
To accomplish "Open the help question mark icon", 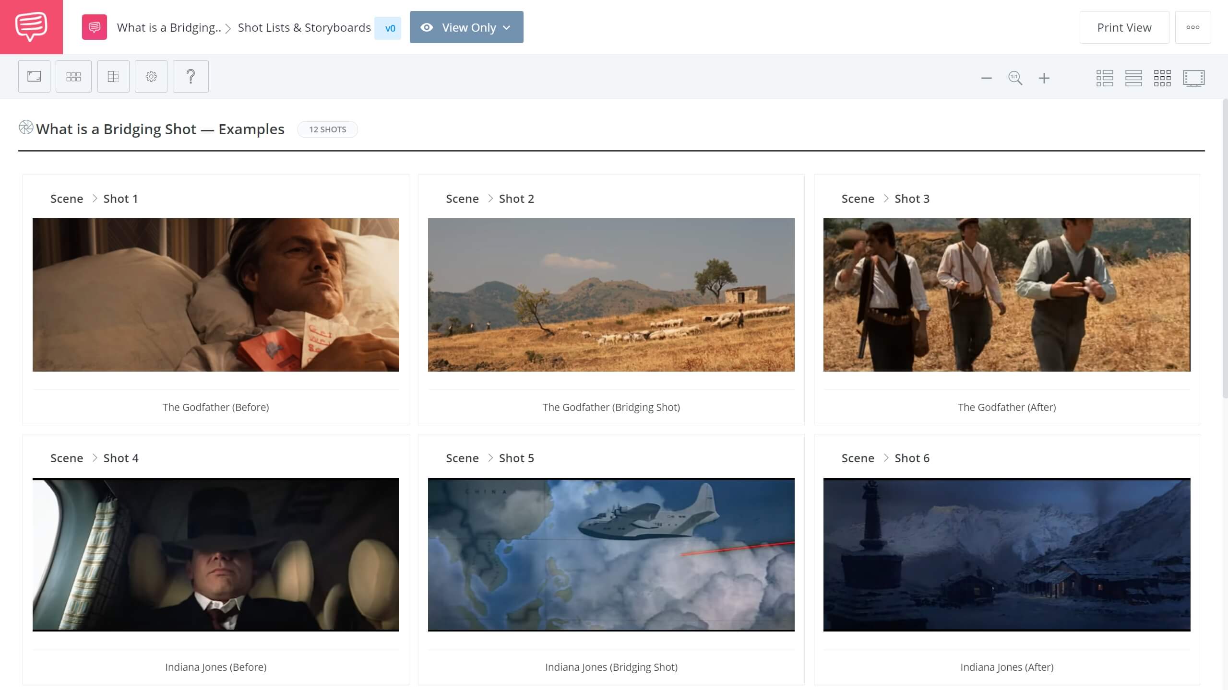I will [x=191, y=76].
